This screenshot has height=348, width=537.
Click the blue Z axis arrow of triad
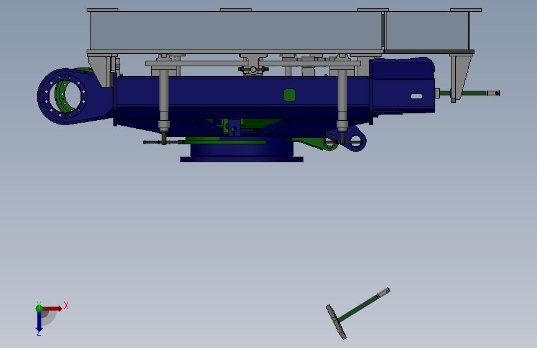click(39, 322)
